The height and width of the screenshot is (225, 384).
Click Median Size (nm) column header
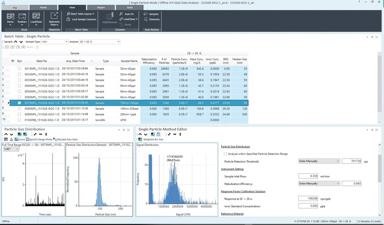(240, 61)
